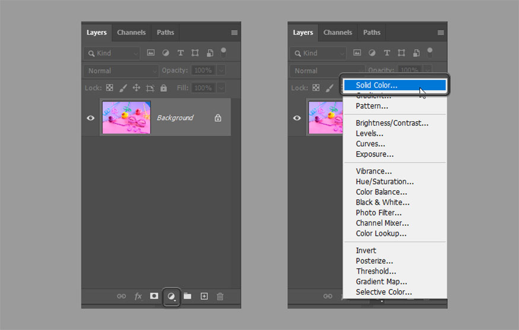The height and width of the screenshot is (330, 519).
Task: Choose Brightness/Contrast menu entry
Action: click(394, 123)
